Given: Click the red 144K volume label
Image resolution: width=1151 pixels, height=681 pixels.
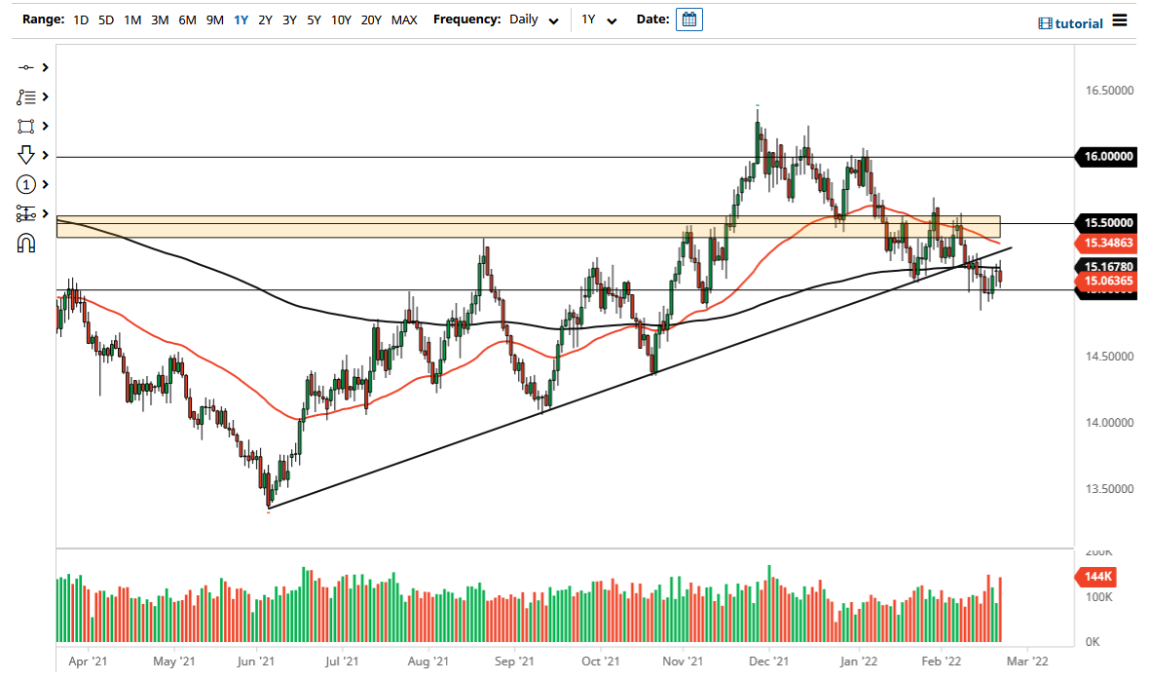Looking at the screenshot, I should pos(1096,577).
